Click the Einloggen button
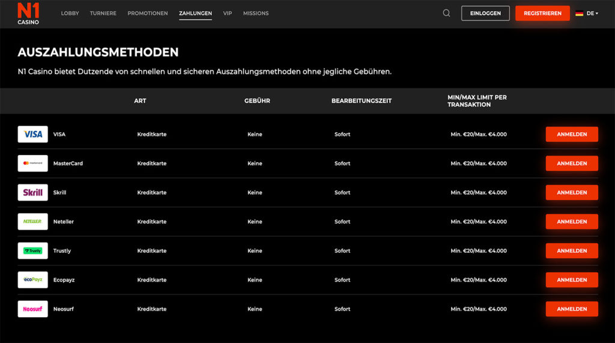Viewport: 615px width, 343px height. (x=485, y=13)
